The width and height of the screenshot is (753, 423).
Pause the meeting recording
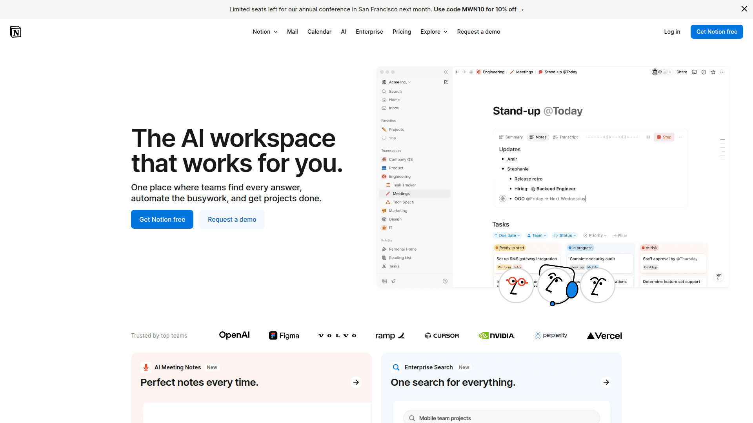[648, 137]
